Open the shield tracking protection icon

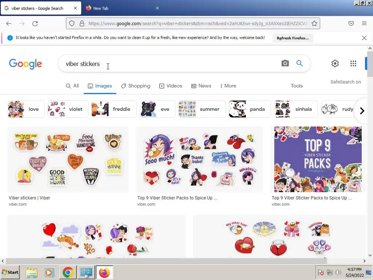click(x=72, y=23)
